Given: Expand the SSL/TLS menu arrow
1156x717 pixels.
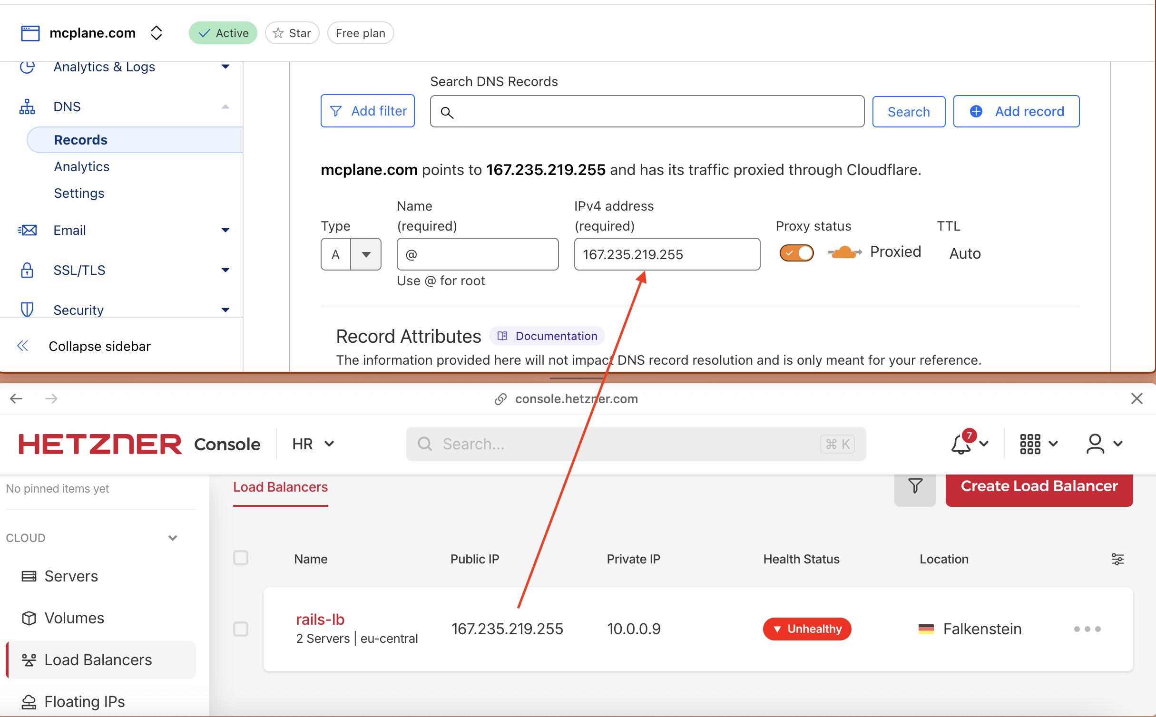Looking at the screenshot, I should click(225, 270).
